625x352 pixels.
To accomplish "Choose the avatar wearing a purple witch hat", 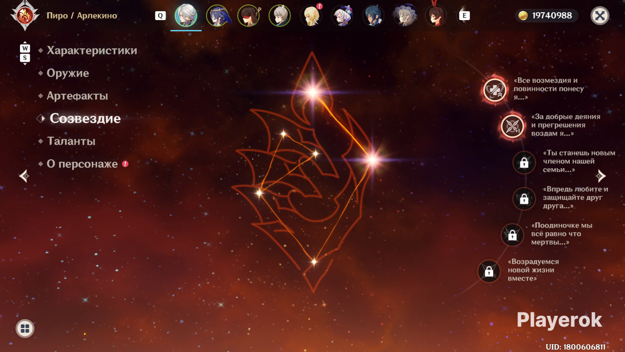I will (405, 16).
